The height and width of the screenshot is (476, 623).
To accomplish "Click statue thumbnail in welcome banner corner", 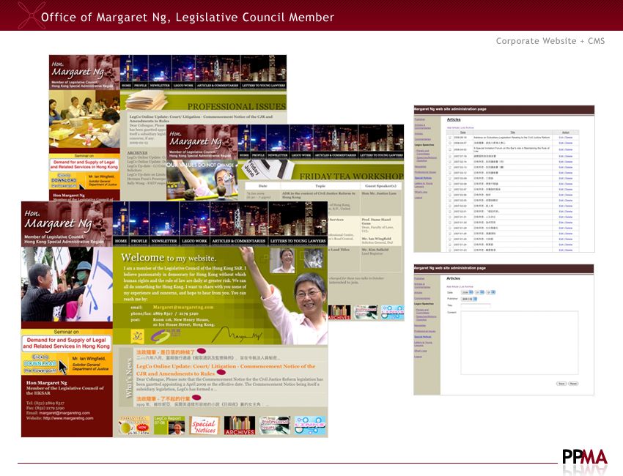I will pos(314,259).
